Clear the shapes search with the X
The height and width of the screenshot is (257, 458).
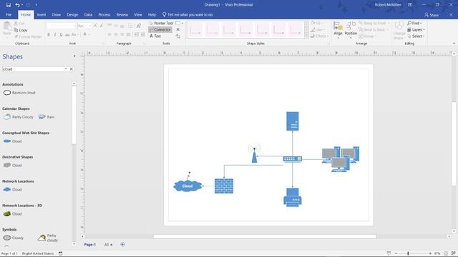click(72, 69)
